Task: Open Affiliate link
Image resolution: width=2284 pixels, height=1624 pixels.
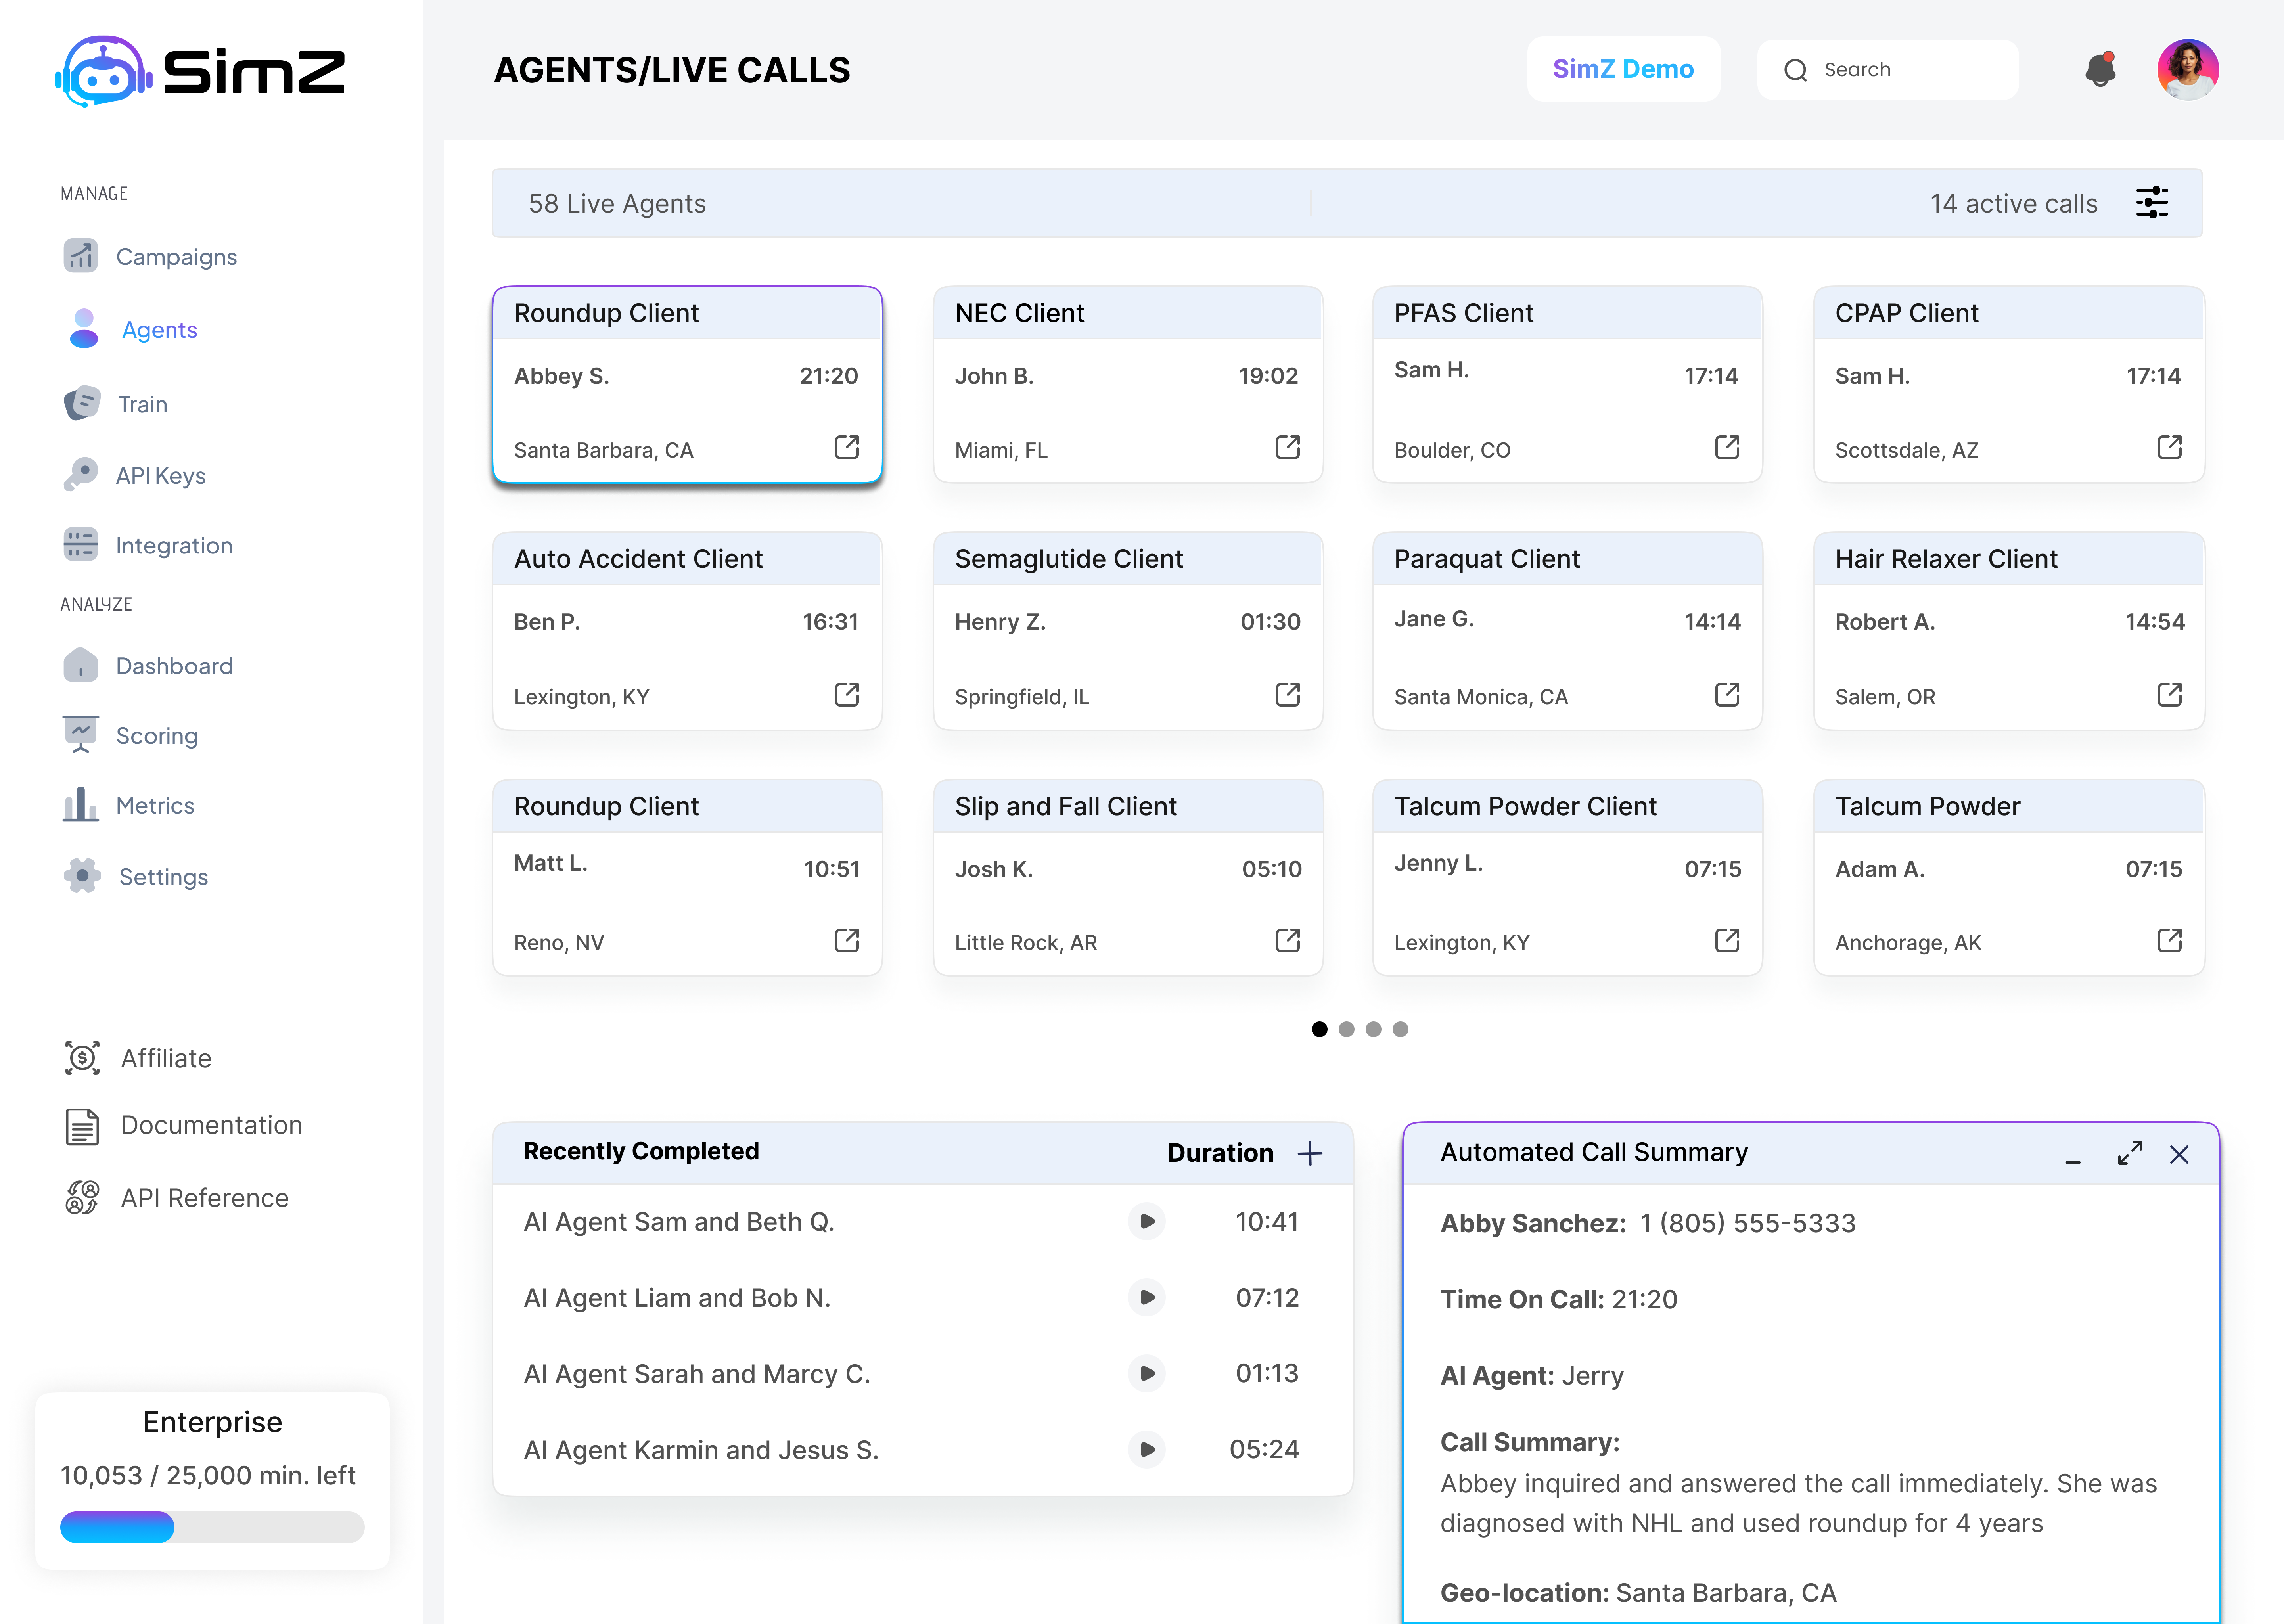Action: click(x=138, y=1058)
